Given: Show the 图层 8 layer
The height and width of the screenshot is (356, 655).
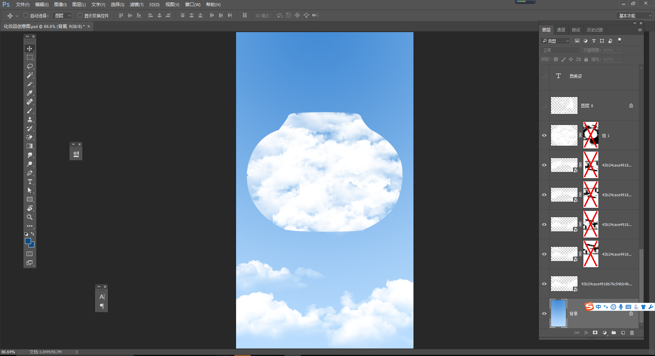Looking at the screenshot, I should point(544,105).
